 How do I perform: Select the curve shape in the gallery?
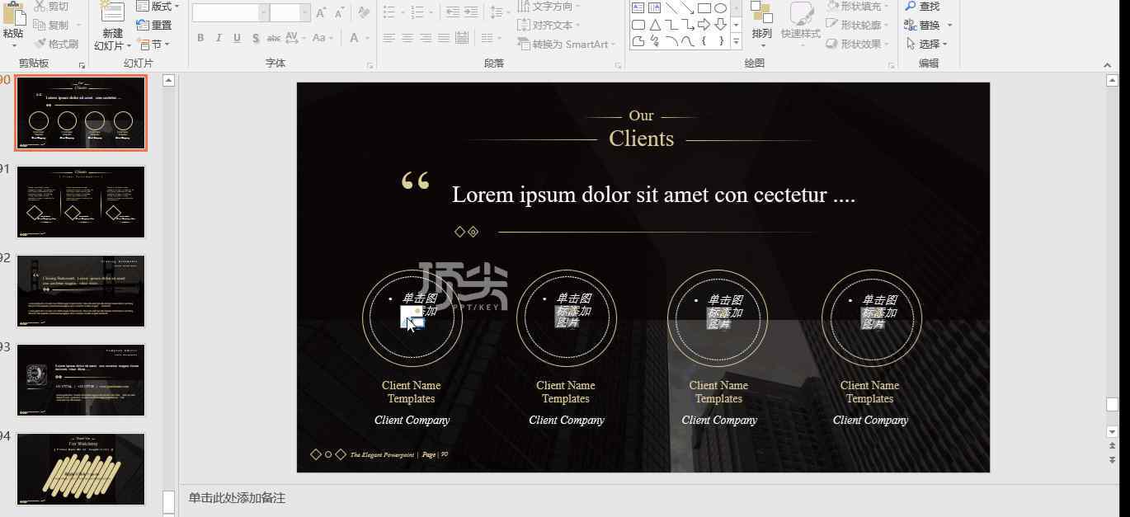(x=688, y=41)
